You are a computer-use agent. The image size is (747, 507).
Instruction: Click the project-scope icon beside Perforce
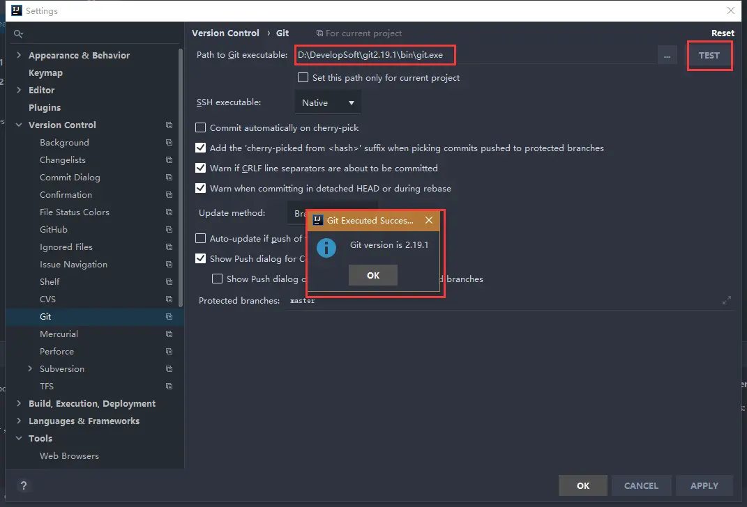[169, 352]
